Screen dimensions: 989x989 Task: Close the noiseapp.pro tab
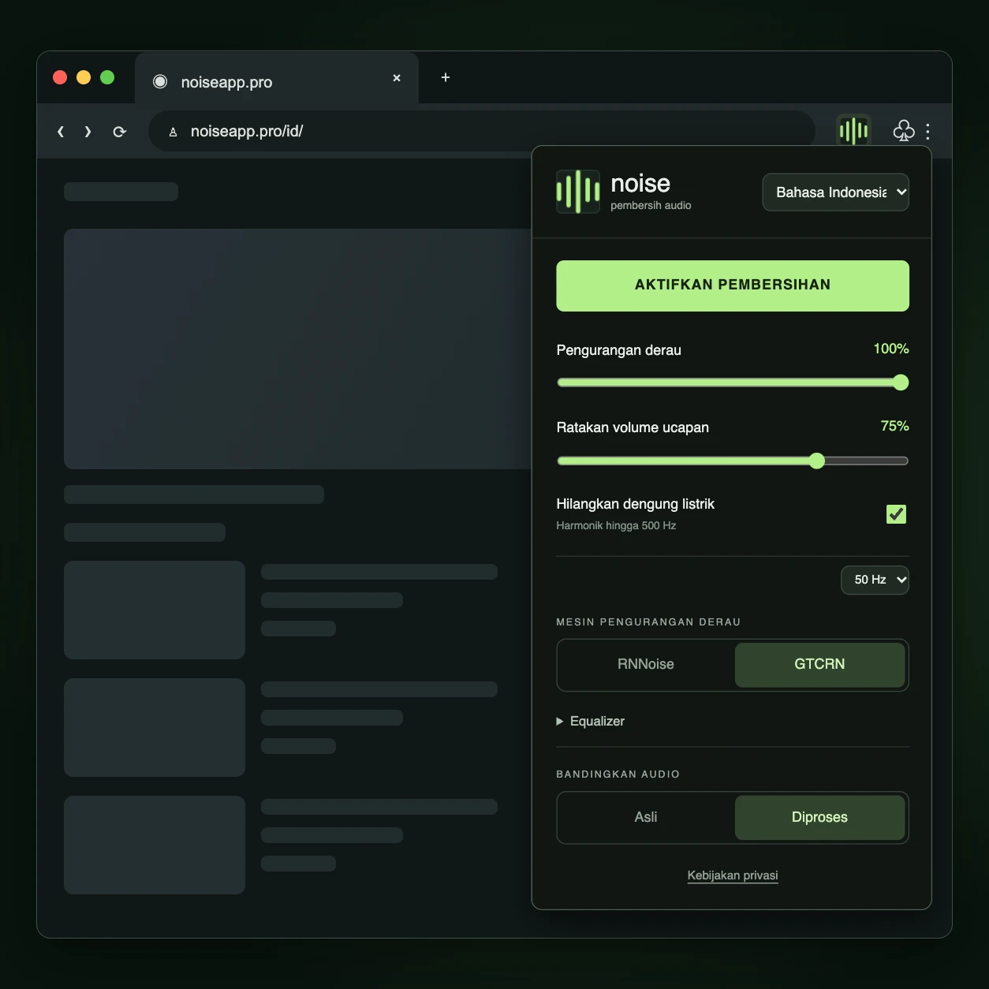point(397,78)
